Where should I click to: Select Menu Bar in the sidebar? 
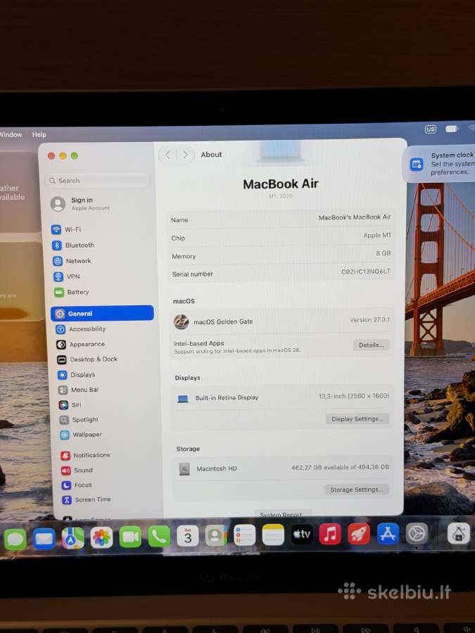79,390
